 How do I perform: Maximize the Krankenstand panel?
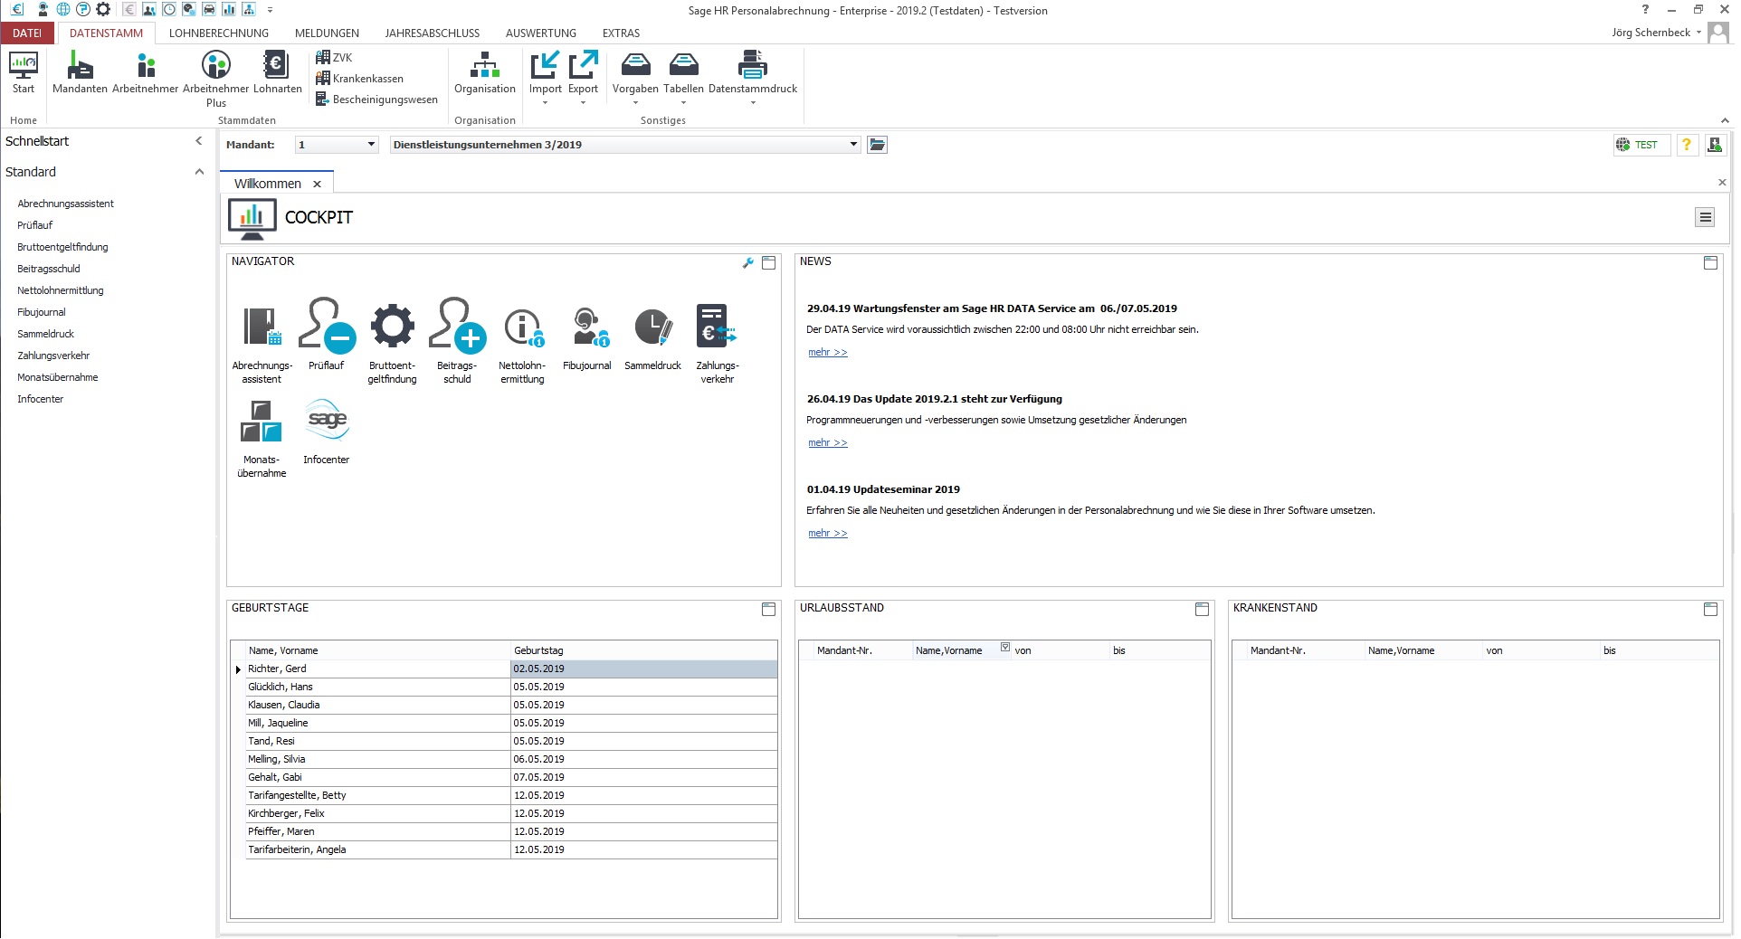(x=1710, y=610)
